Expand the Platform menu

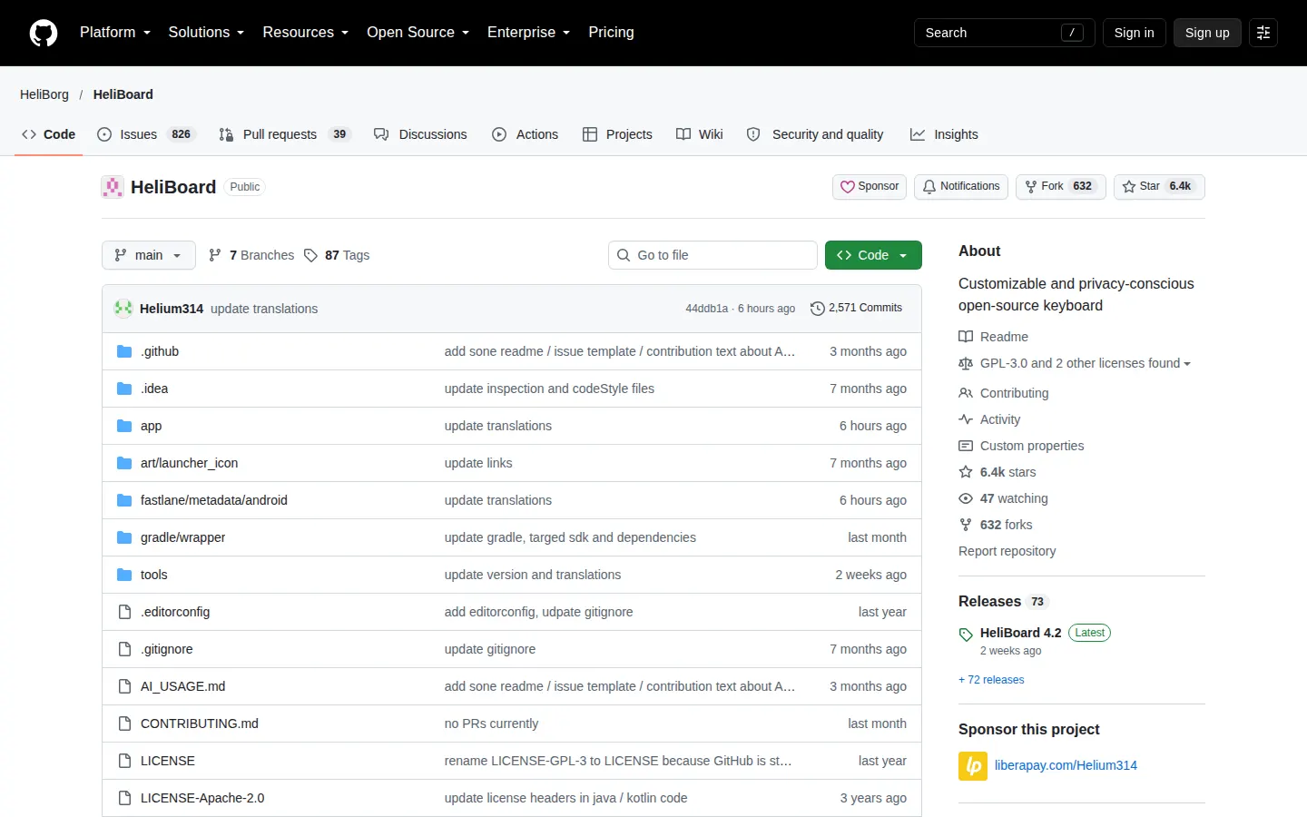115,33
